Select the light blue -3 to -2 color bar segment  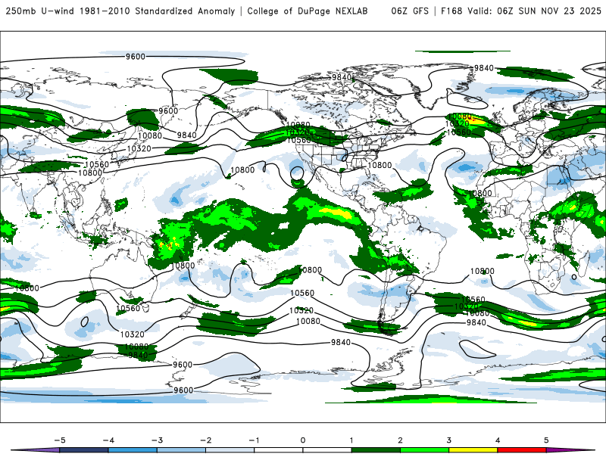(181, 450)
